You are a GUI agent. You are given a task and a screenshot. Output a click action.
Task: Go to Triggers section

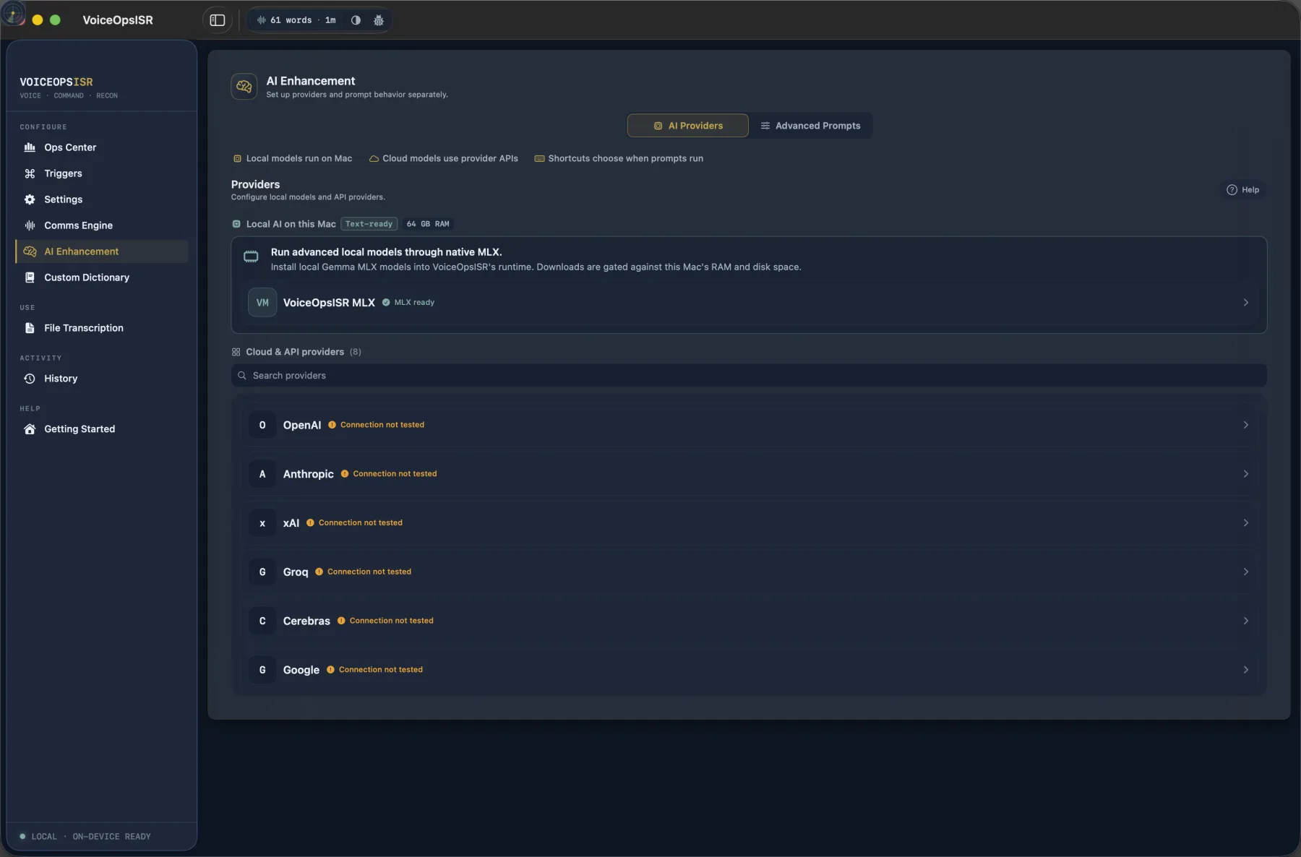click(101, 173)
